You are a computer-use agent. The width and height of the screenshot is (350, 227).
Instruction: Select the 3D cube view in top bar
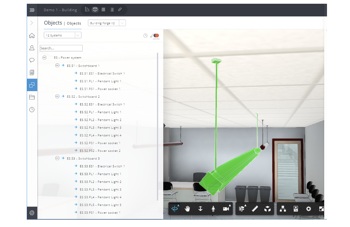pyautogui.click(x=95, y=10)
